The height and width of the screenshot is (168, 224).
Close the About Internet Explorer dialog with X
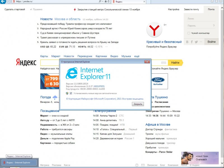[147, 62]
